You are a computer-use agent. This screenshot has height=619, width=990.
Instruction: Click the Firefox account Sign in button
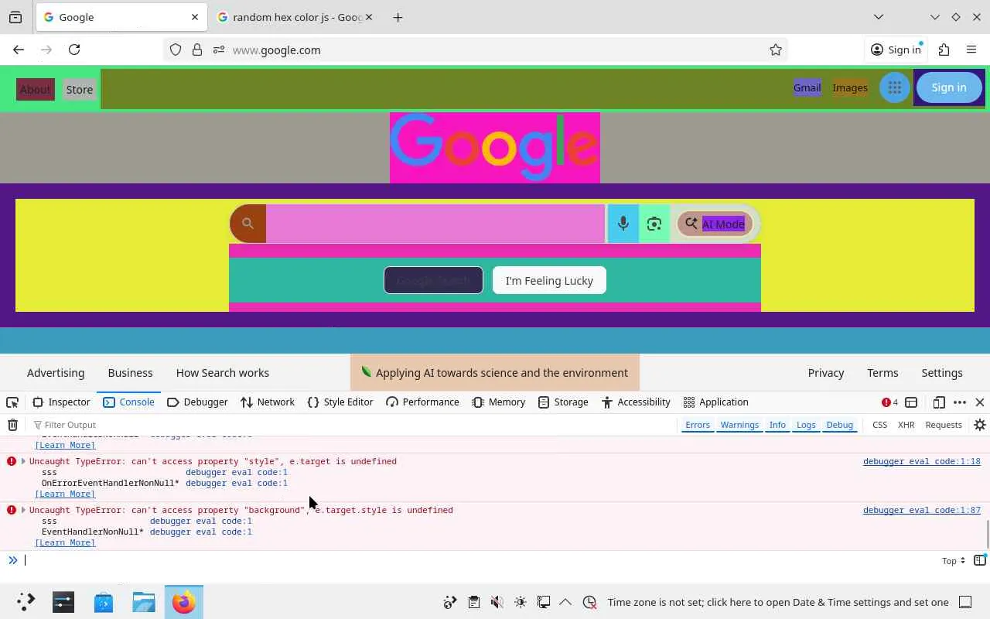pos(896,50)
